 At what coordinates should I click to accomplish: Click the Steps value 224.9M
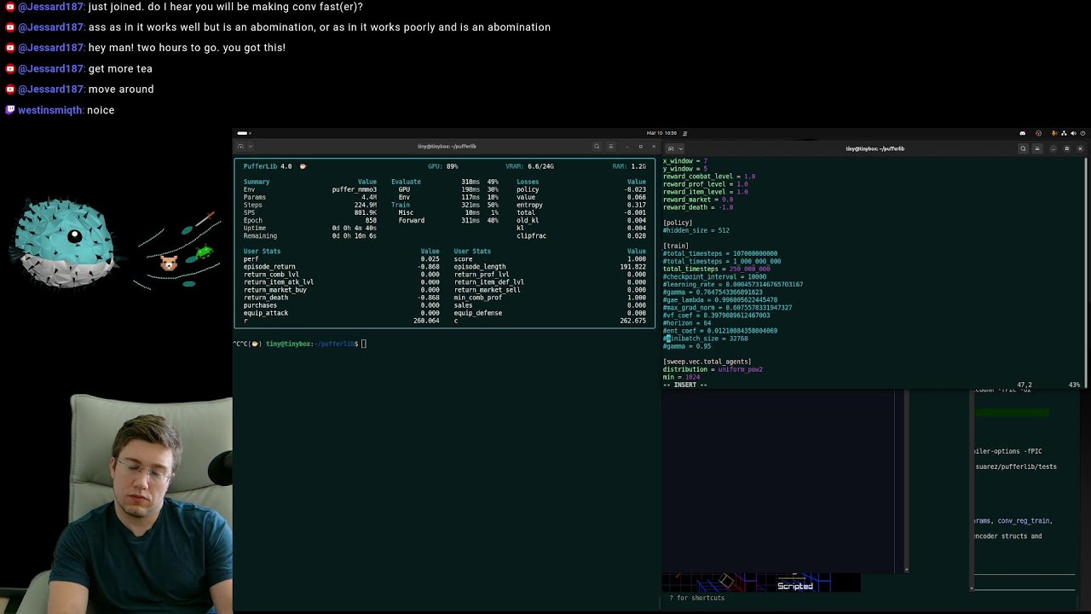(x=365, y=205)
